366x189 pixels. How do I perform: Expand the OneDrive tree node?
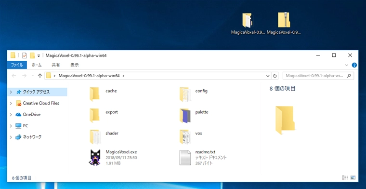[x=11, y=114]
